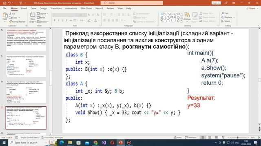
Task: Click the Undo icon in title bar
Action: [x=9, y=3]
